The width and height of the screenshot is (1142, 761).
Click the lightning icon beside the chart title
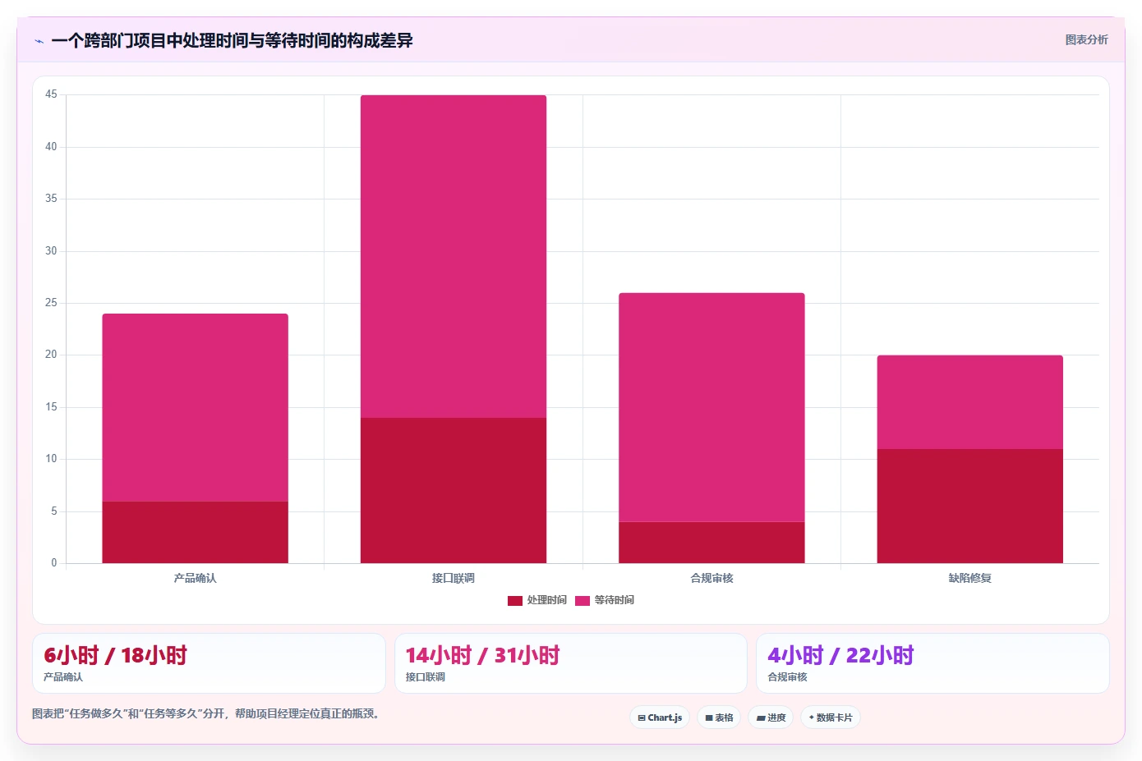(39, 41)
